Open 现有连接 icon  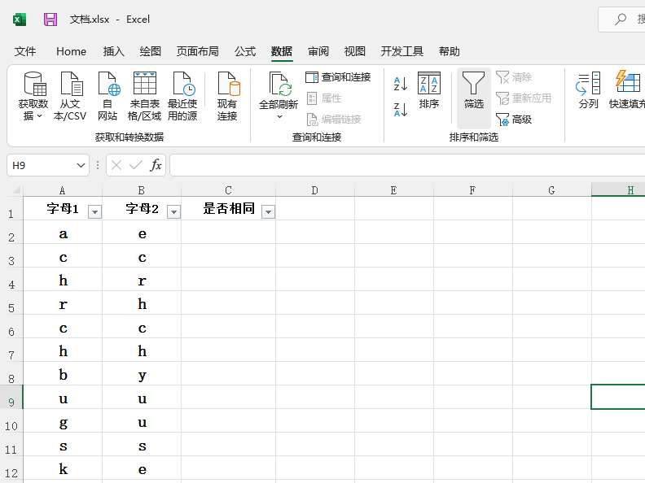pyautogui.click(x=228, y=84)
